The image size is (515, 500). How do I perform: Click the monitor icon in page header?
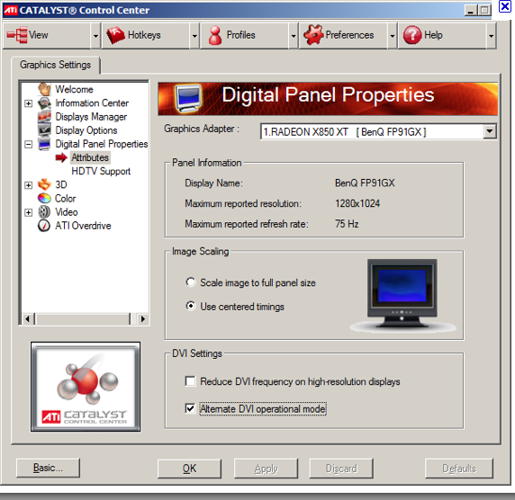pos(188,98)
